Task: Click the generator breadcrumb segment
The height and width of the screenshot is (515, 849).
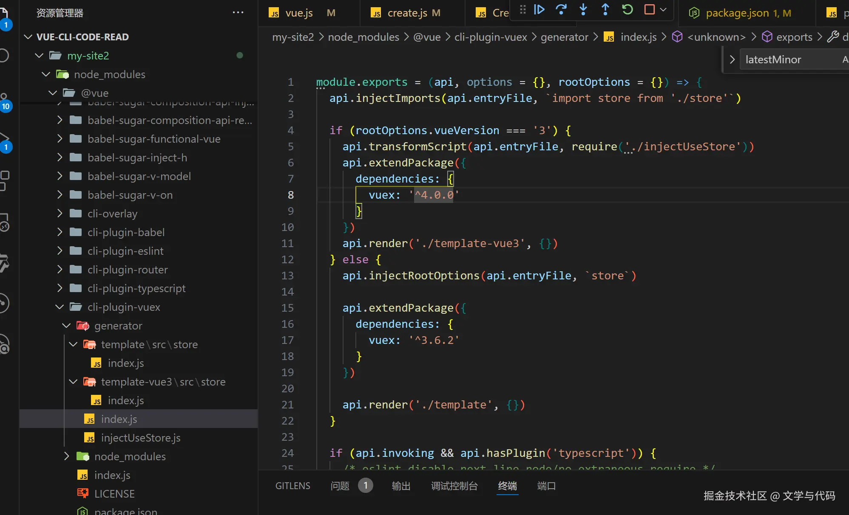Action: coord(564,37)
